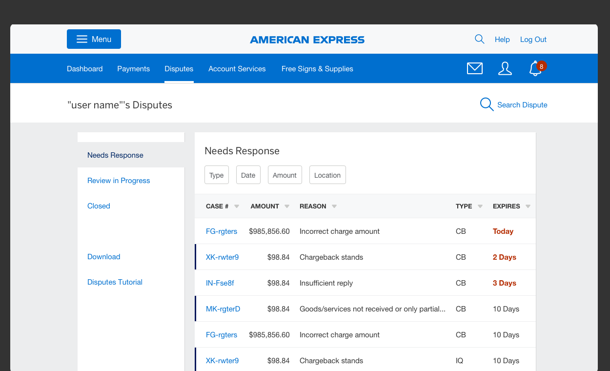This screenshot has height=371, width=610.
Task: Open the Disputes Tutorial link
Action: point(115,282)
